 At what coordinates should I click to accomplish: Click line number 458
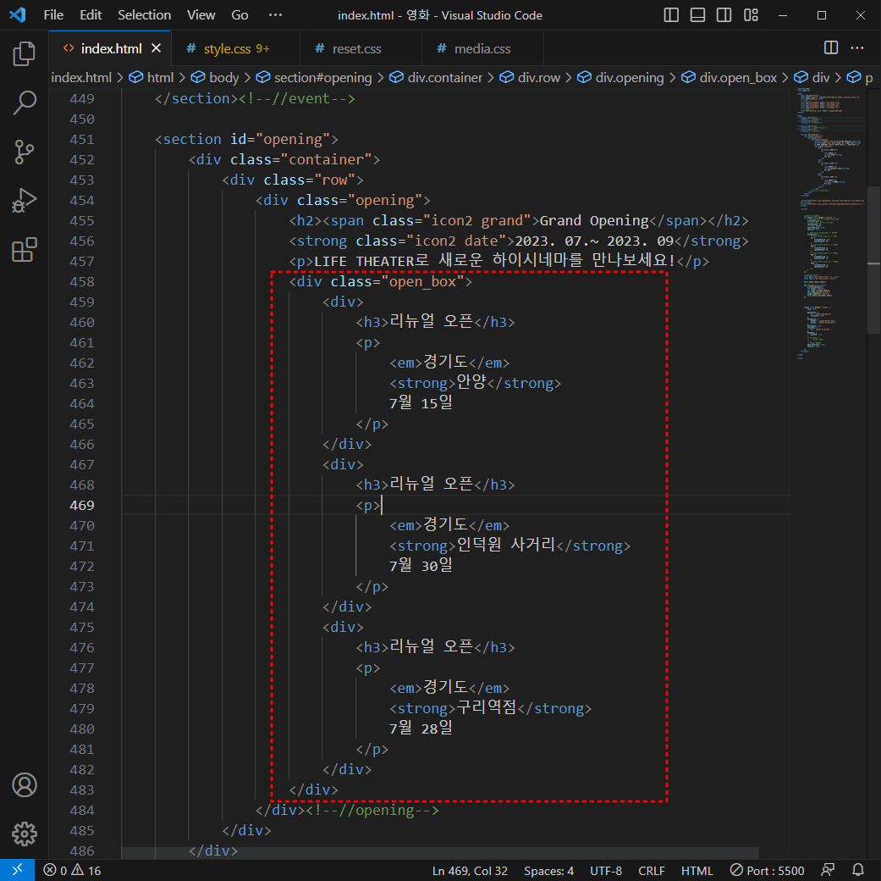pyautogui.click(x=82, y=281)
